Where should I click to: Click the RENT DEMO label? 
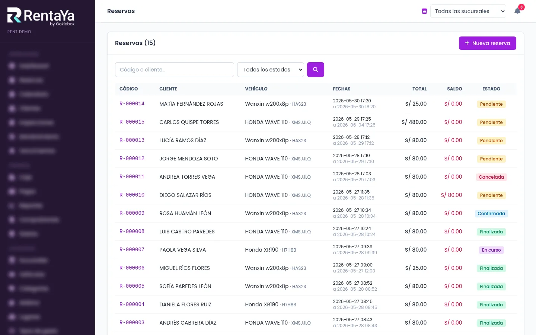point(19,32)
